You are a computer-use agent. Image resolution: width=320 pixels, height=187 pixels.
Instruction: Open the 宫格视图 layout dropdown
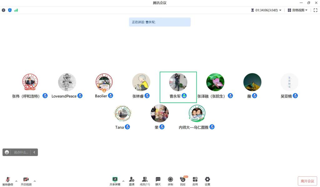297,10
